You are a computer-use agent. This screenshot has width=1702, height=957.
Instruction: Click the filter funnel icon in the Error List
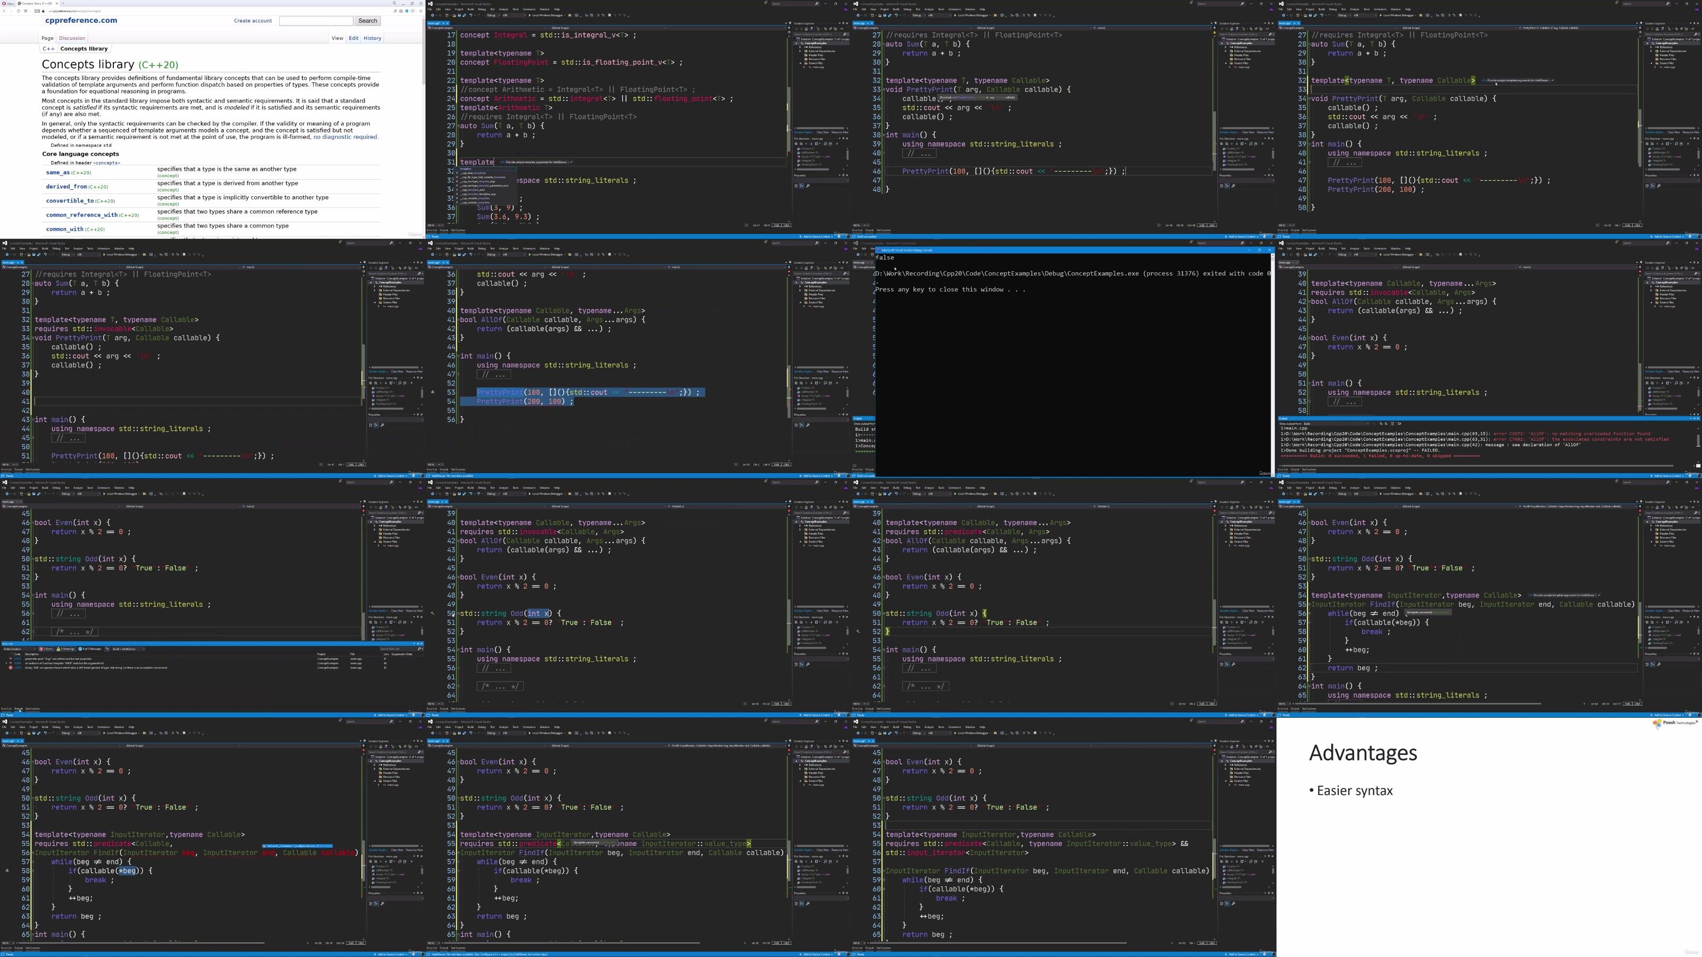(107, 649)
